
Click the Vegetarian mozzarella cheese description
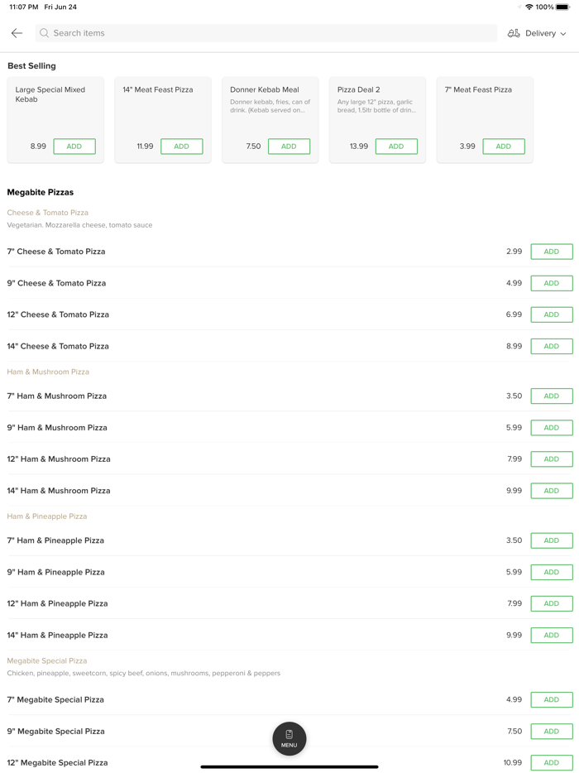[x=80, y=225]
